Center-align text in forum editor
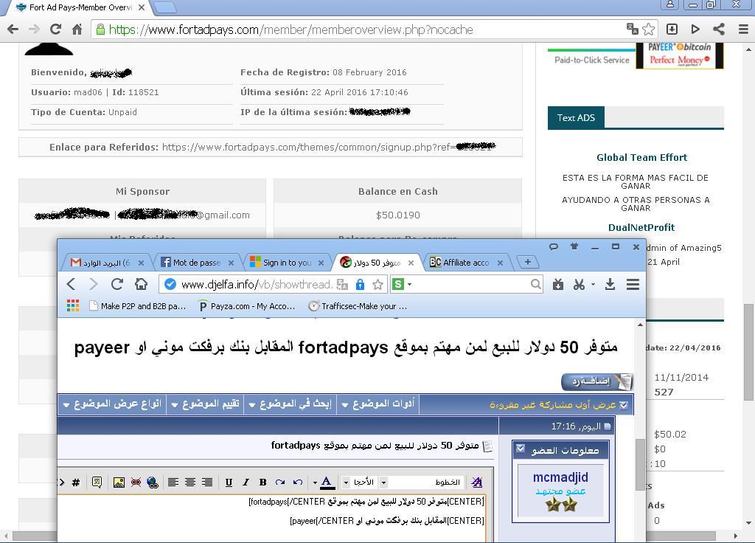The height and width of the screenshot is (543, 755). 190,483
